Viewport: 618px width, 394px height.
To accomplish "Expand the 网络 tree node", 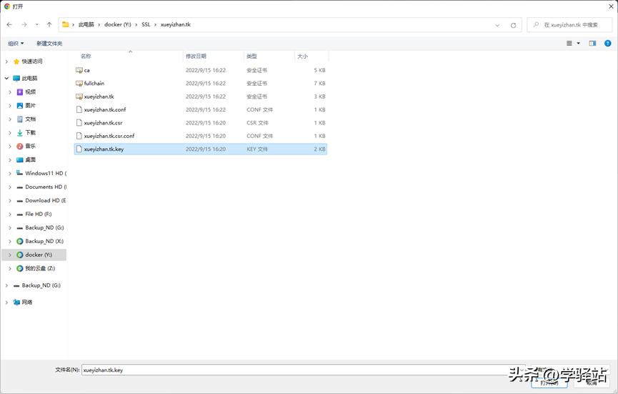I will (x=6, y=302).
